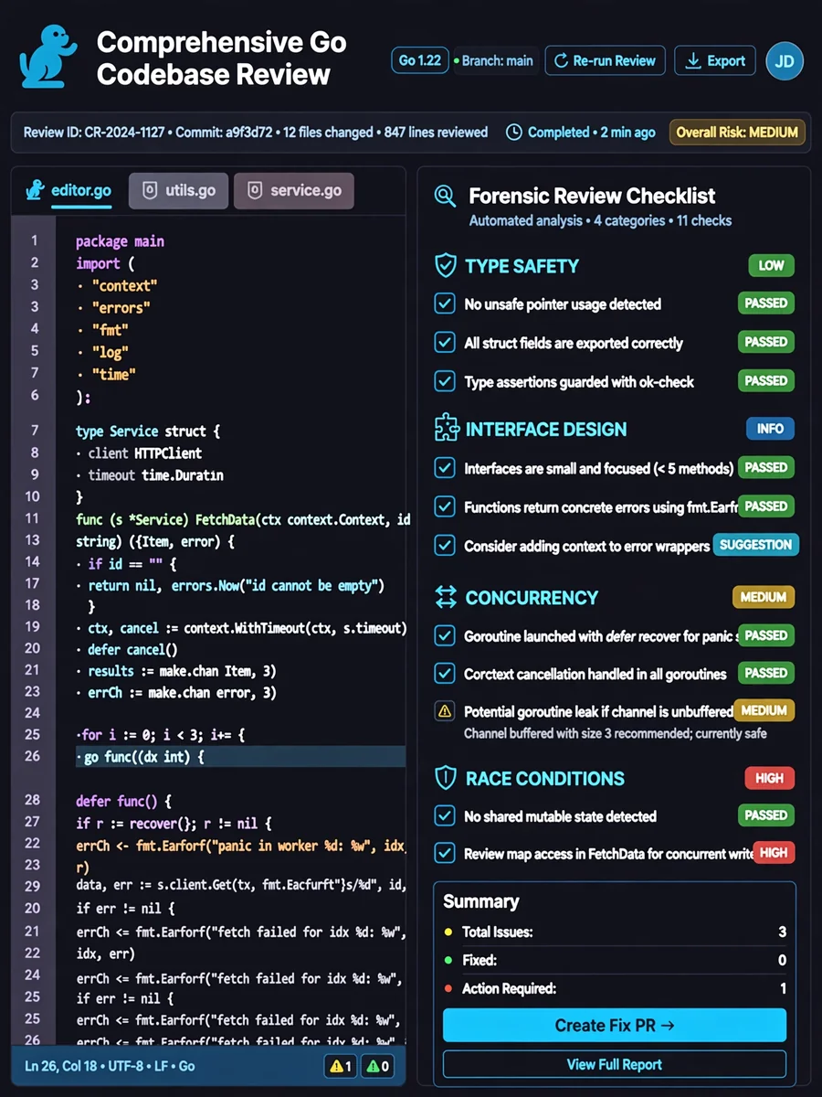Click the defer cancel() code line
Viewport: 822px width, 1097px height.
click(133, 649)
